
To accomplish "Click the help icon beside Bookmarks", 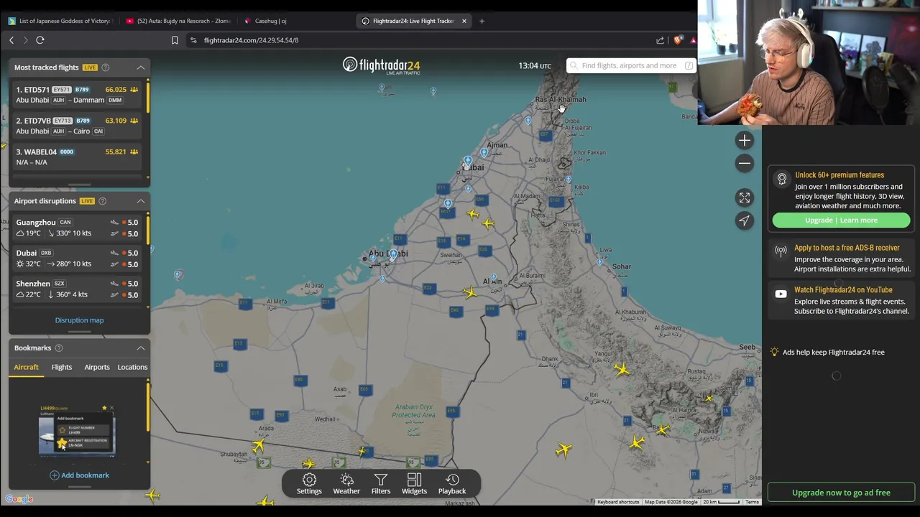I will click(59, 348).
